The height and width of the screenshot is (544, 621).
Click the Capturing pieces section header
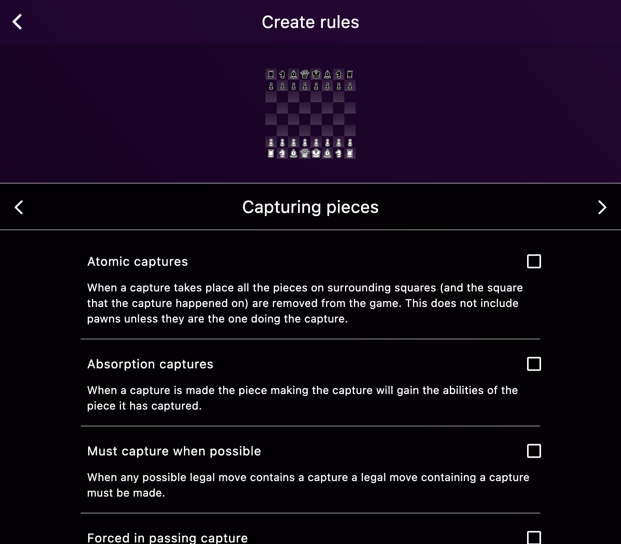click(310, 207)
